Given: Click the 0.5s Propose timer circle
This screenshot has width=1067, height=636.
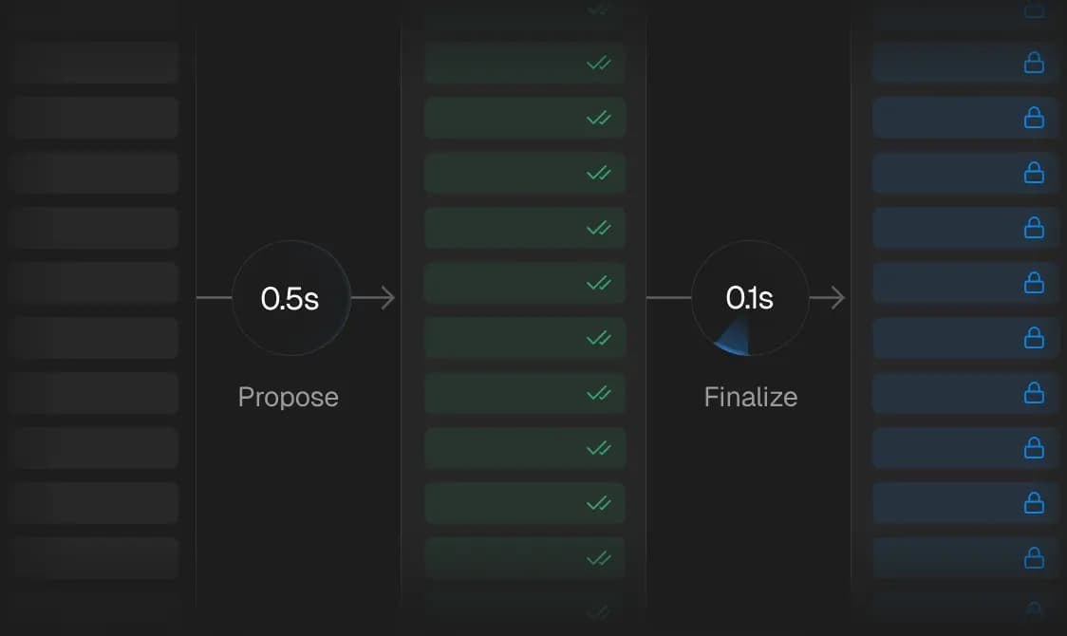Looking at the screenshot, I should (290, 298).
